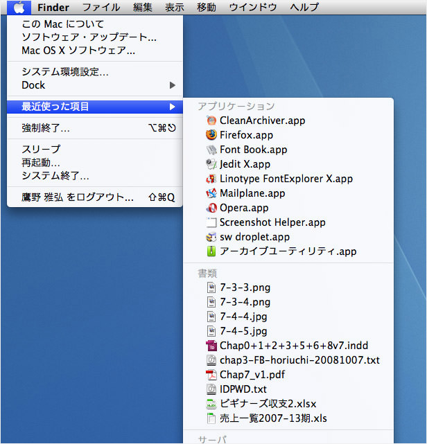
Task: Open CleanArchiver.app from recent applications
Action: point(288,121)
